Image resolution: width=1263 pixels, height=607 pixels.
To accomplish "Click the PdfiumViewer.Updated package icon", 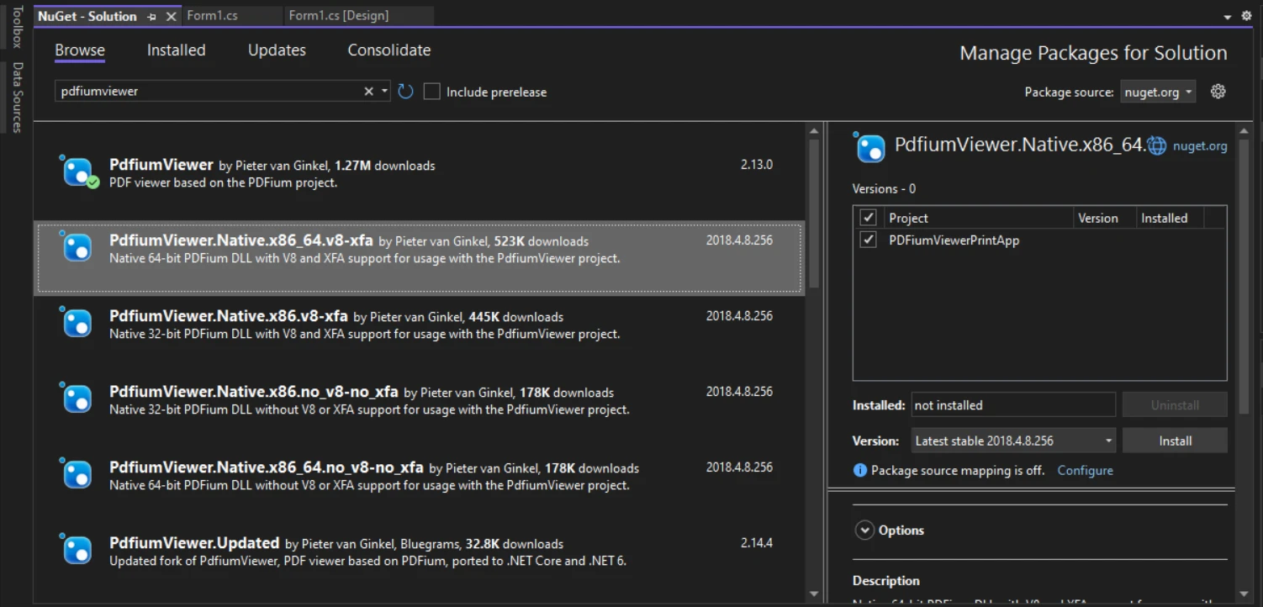I will [78, 550].
